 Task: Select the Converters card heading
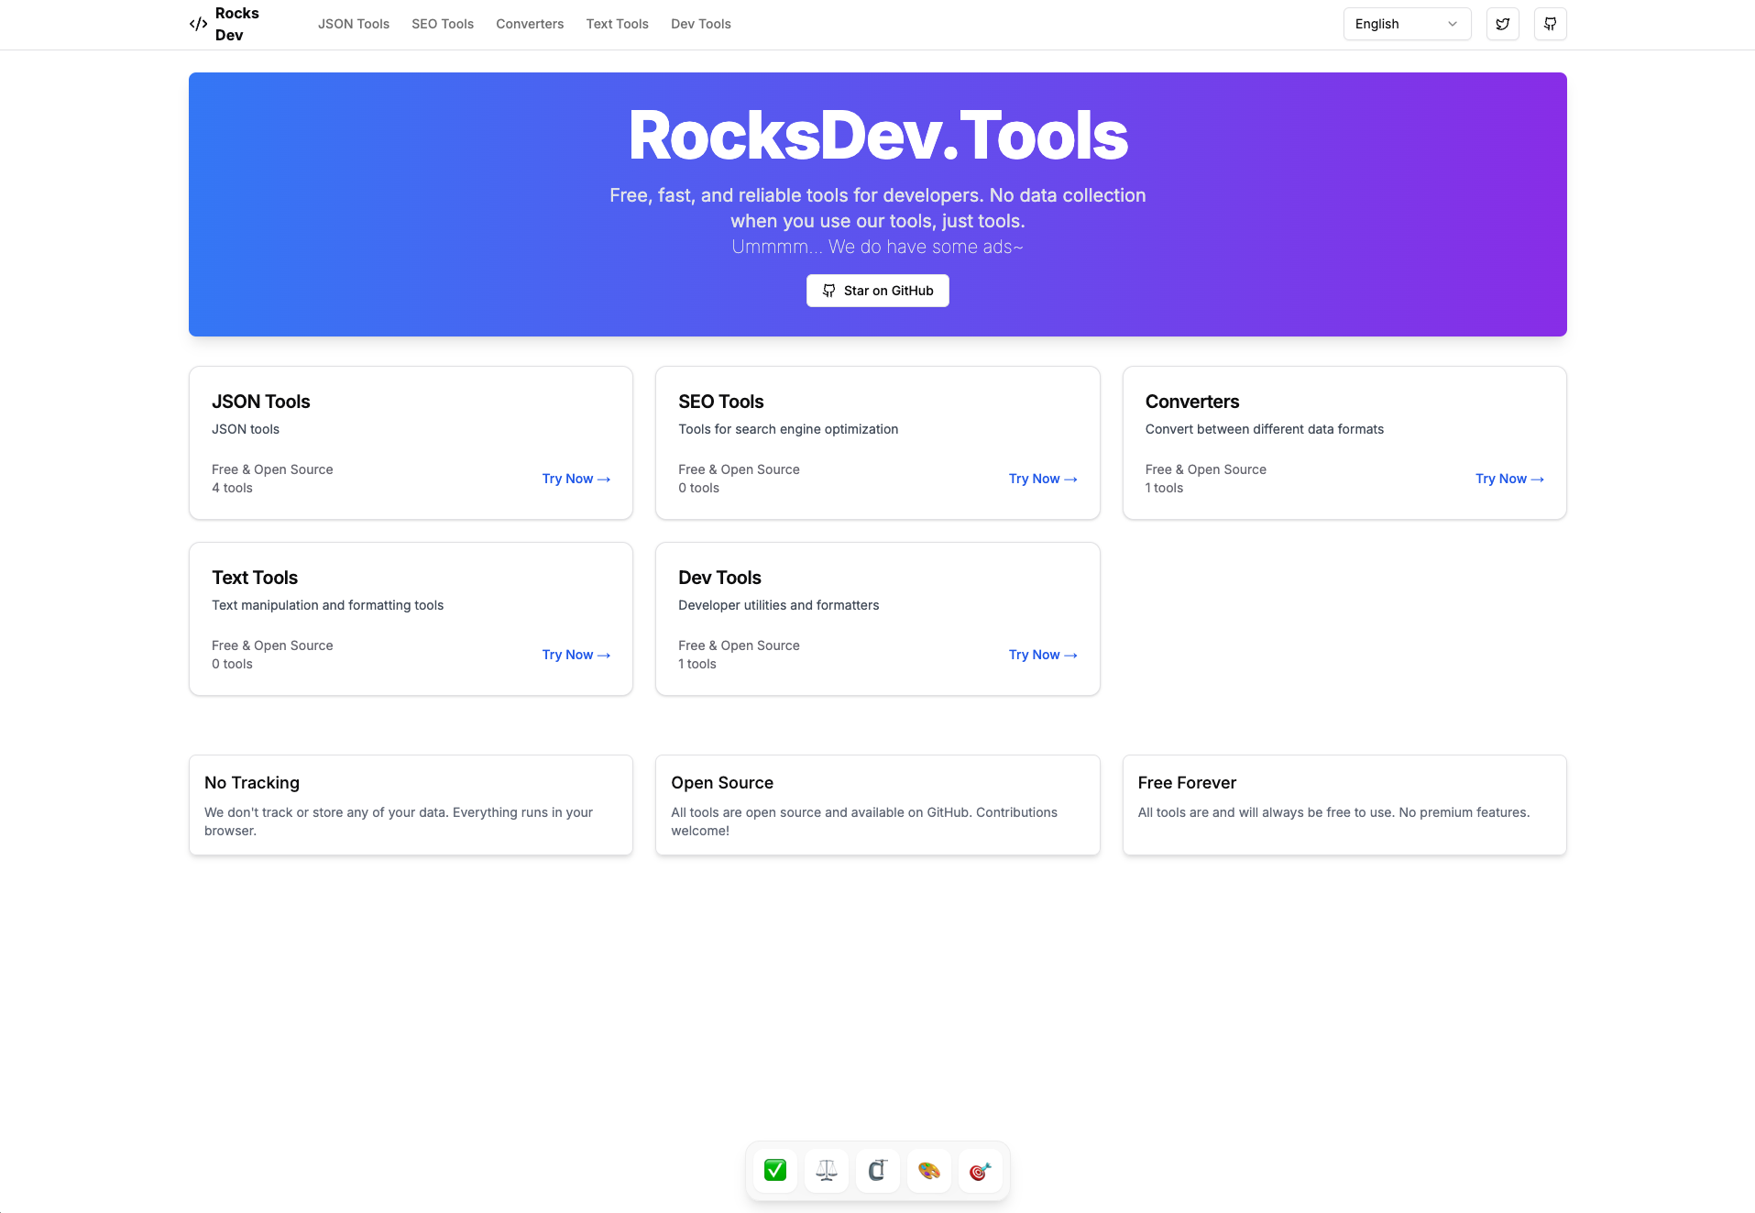point(1192,402)
